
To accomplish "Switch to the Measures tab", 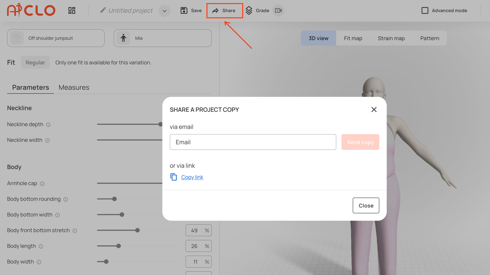I will 74,87.
